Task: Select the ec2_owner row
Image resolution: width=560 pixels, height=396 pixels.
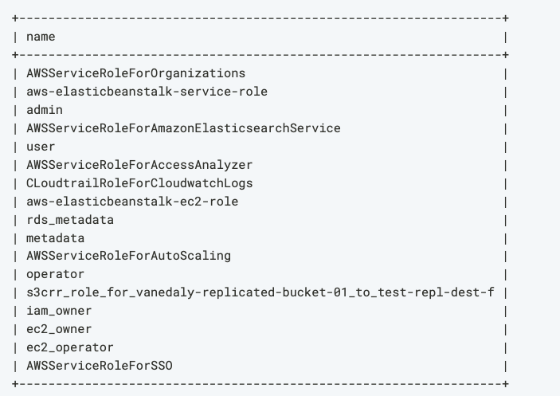Action: click(x=59, y=329)
